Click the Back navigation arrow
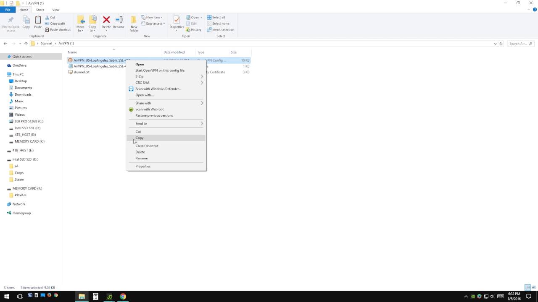The width and height of the screenshot is (538, 302). point(5,44)
